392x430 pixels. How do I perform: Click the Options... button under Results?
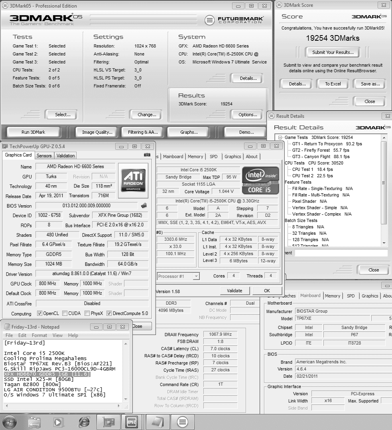(248, 114)
